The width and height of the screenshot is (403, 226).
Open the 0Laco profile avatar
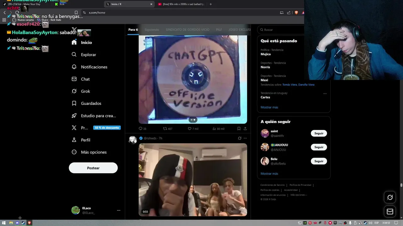point(76,210)
